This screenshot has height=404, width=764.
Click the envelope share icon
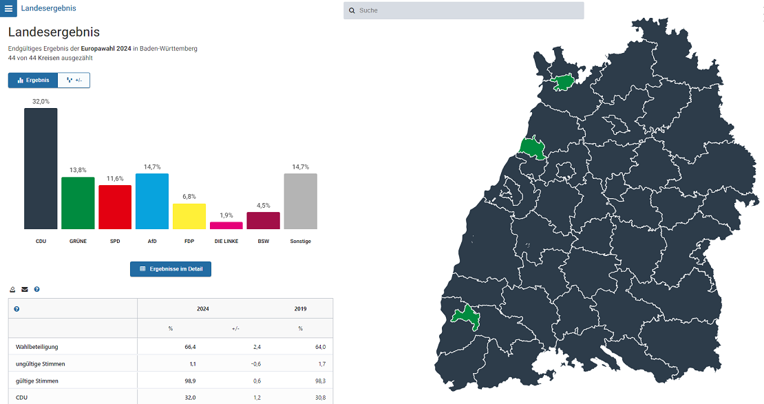pyautogui.click(x=25, y=289)
